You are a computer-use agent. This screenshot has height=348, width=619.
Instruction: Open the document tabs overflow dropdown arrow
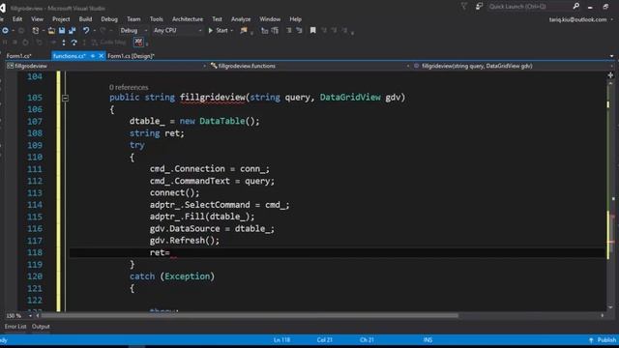612,56
